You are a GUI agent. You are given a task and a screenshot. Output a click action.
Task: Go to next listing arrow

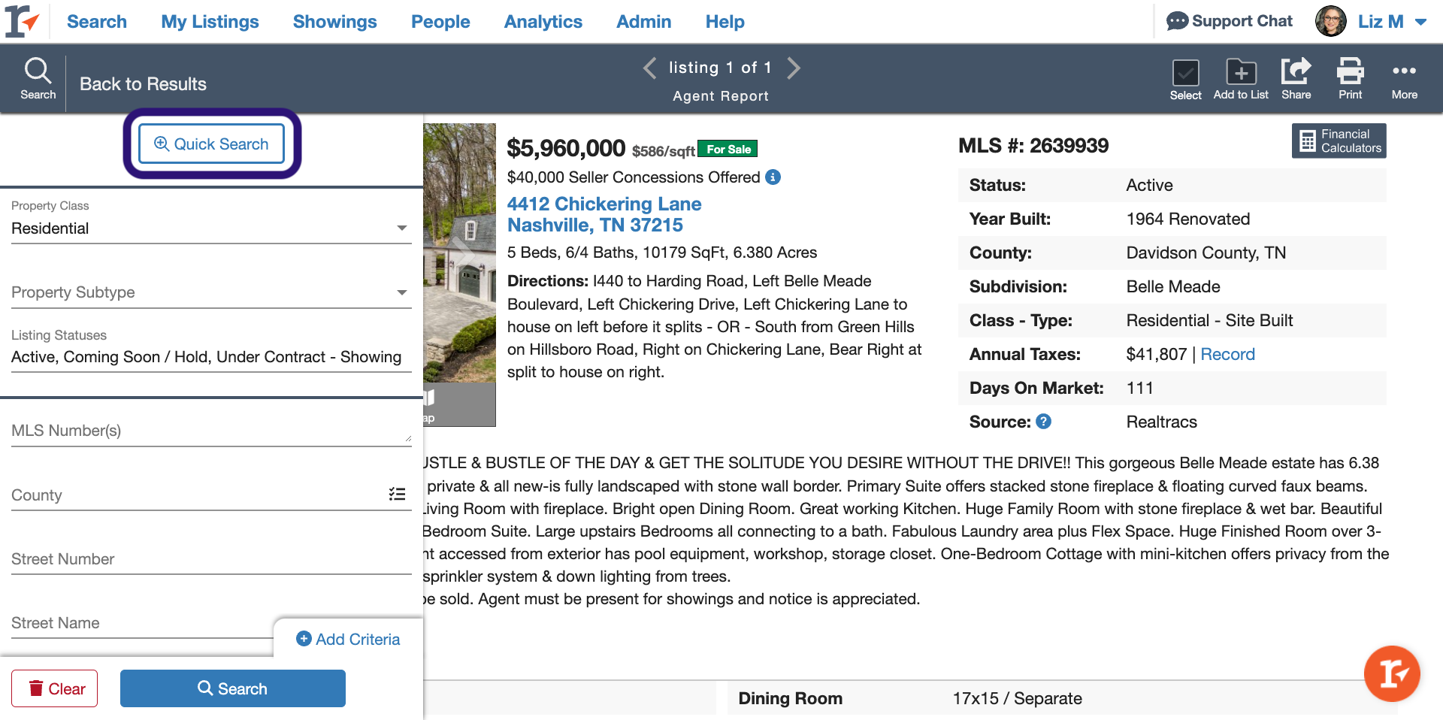coord(794,68)
